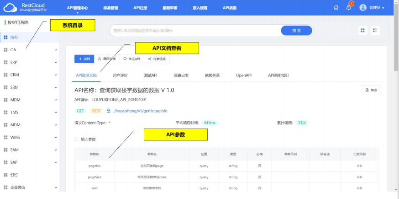399x199 pixels.
Task: Open the home icon in top bar
Action: [x=336, y=8]
